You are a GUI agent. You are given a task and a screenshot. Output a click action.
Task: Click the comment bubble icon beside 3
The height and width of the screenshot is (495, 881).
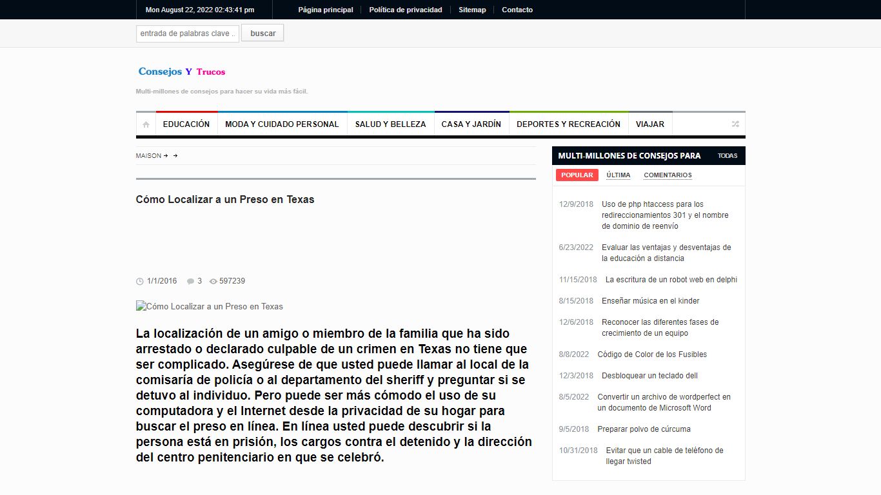pyautogui.click(x=190, y=281)
